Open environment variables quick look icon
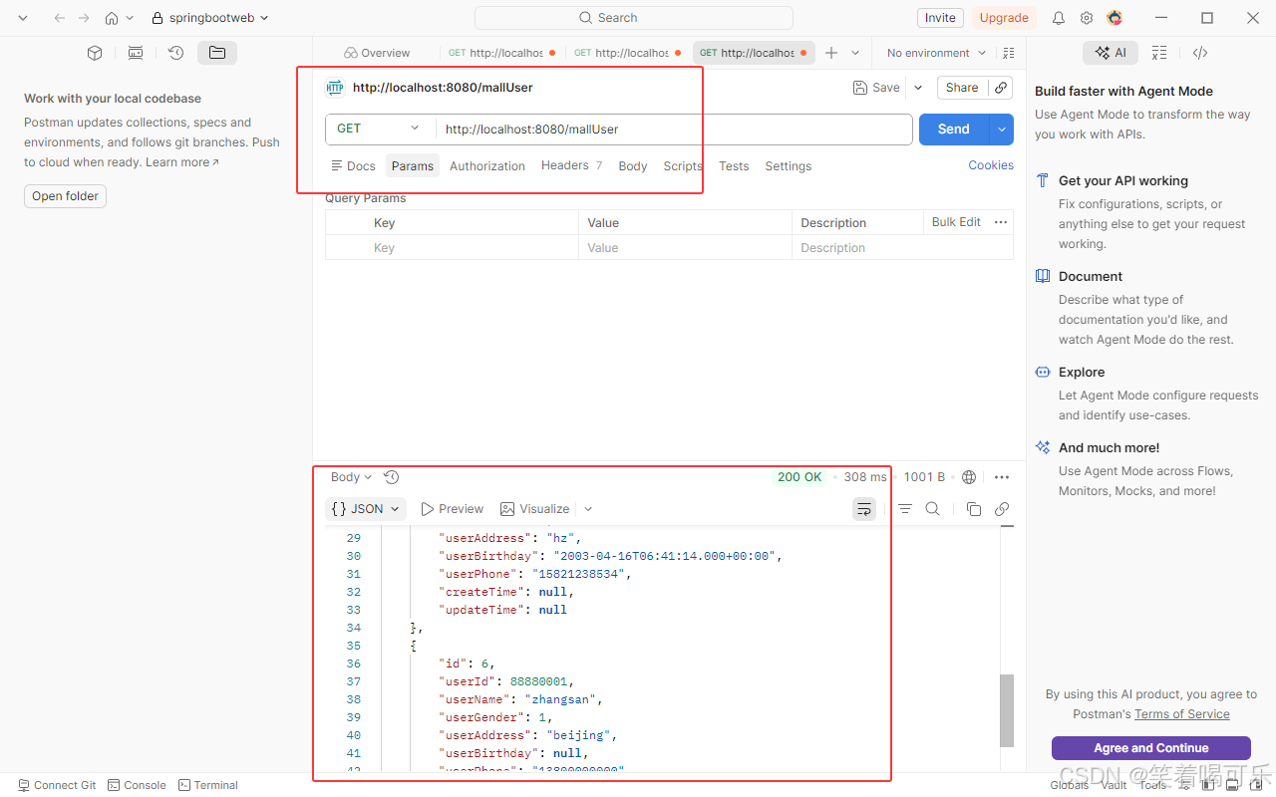The width and height of the screenshot is (1276, 797). pyautogui.click(x=1009, y=53)
